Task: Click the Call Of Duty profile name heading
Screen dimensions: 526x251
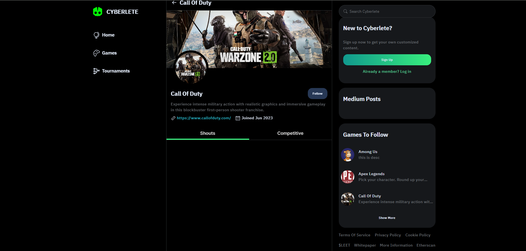Action: pos(186,94)
